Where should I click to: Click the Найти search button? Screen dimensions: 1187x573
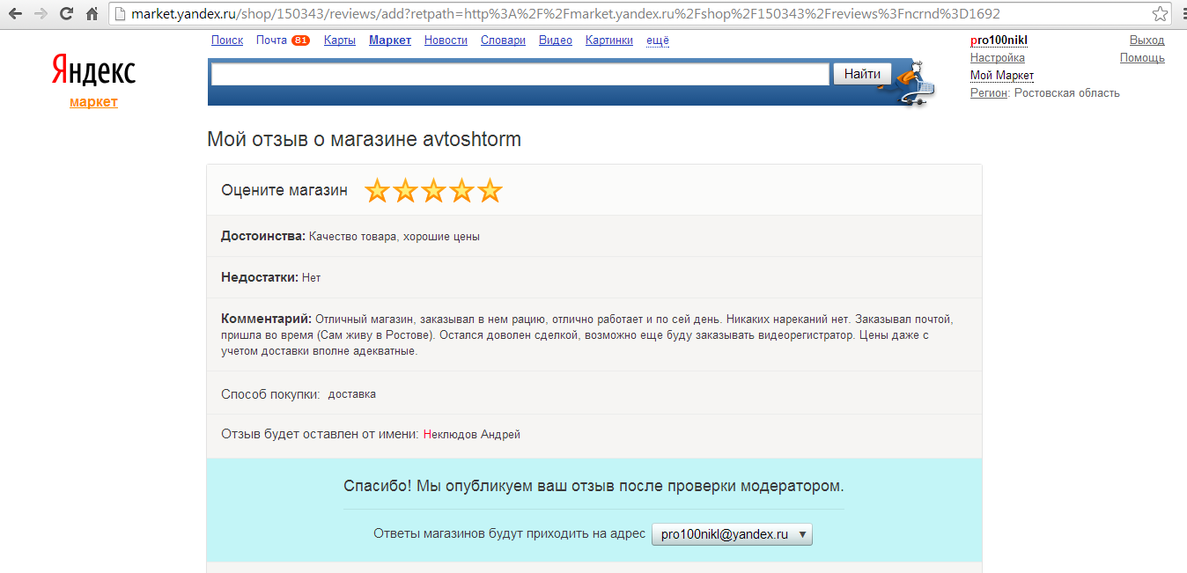(862, 74)
